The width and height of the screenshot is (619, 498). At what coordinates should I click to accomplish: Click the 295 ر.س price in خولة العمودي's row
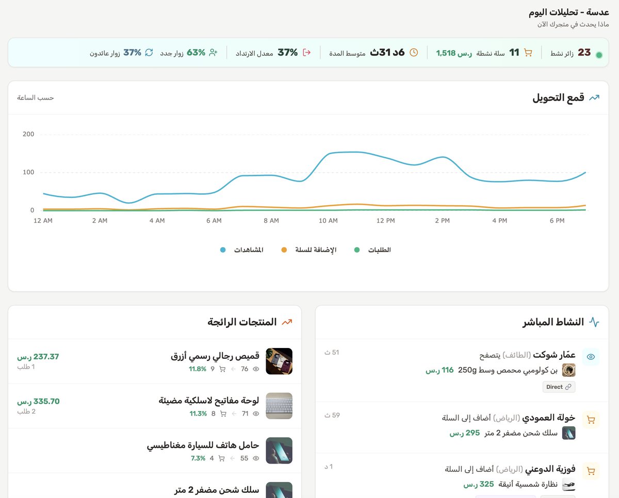click(465, 433)
